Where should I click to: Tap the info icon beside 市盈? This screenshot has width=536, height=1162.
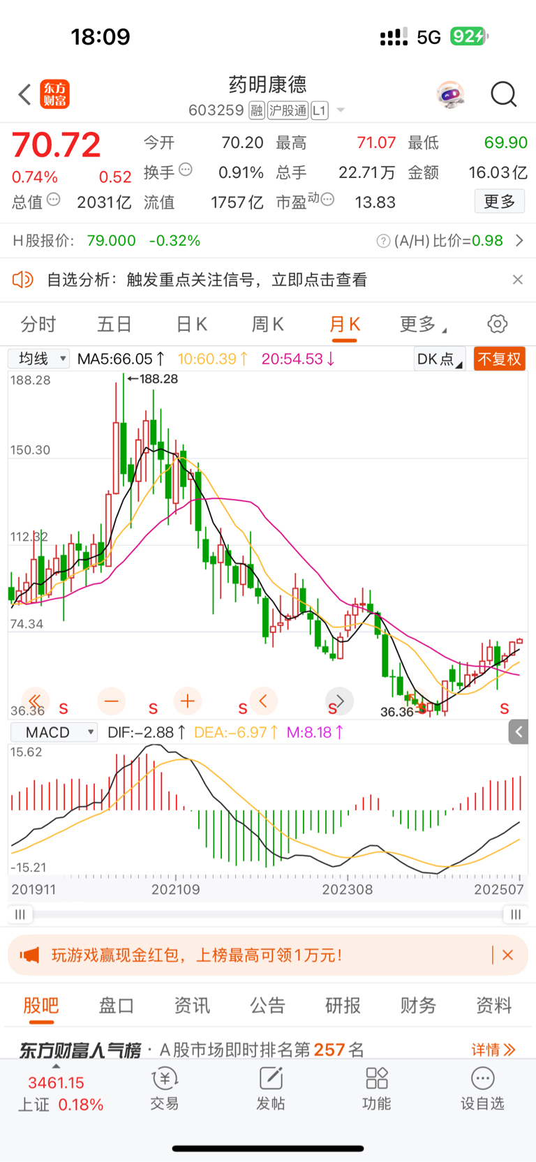pos(327,200)
